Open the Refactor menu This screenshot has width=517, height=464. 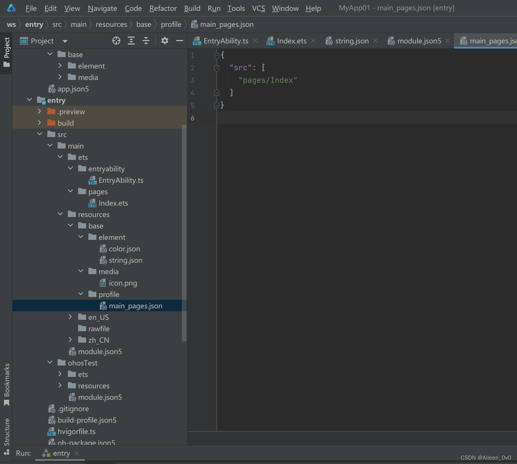[163, 8]
